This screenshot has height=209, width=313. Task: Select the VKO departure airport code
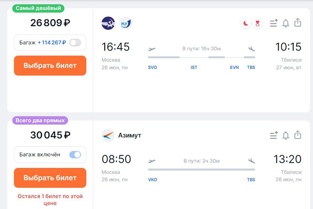(x=152, y=179)
